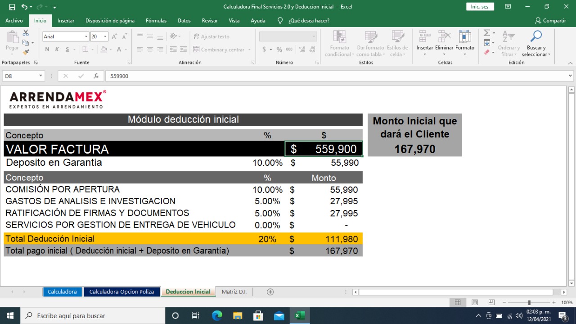Expand the Arial font name dropdown

[86, 37]
